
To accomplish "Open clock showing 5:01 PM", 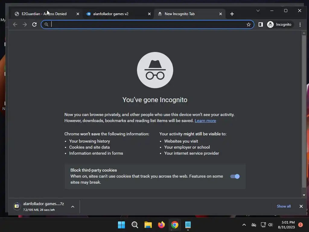I will point(286,225).
